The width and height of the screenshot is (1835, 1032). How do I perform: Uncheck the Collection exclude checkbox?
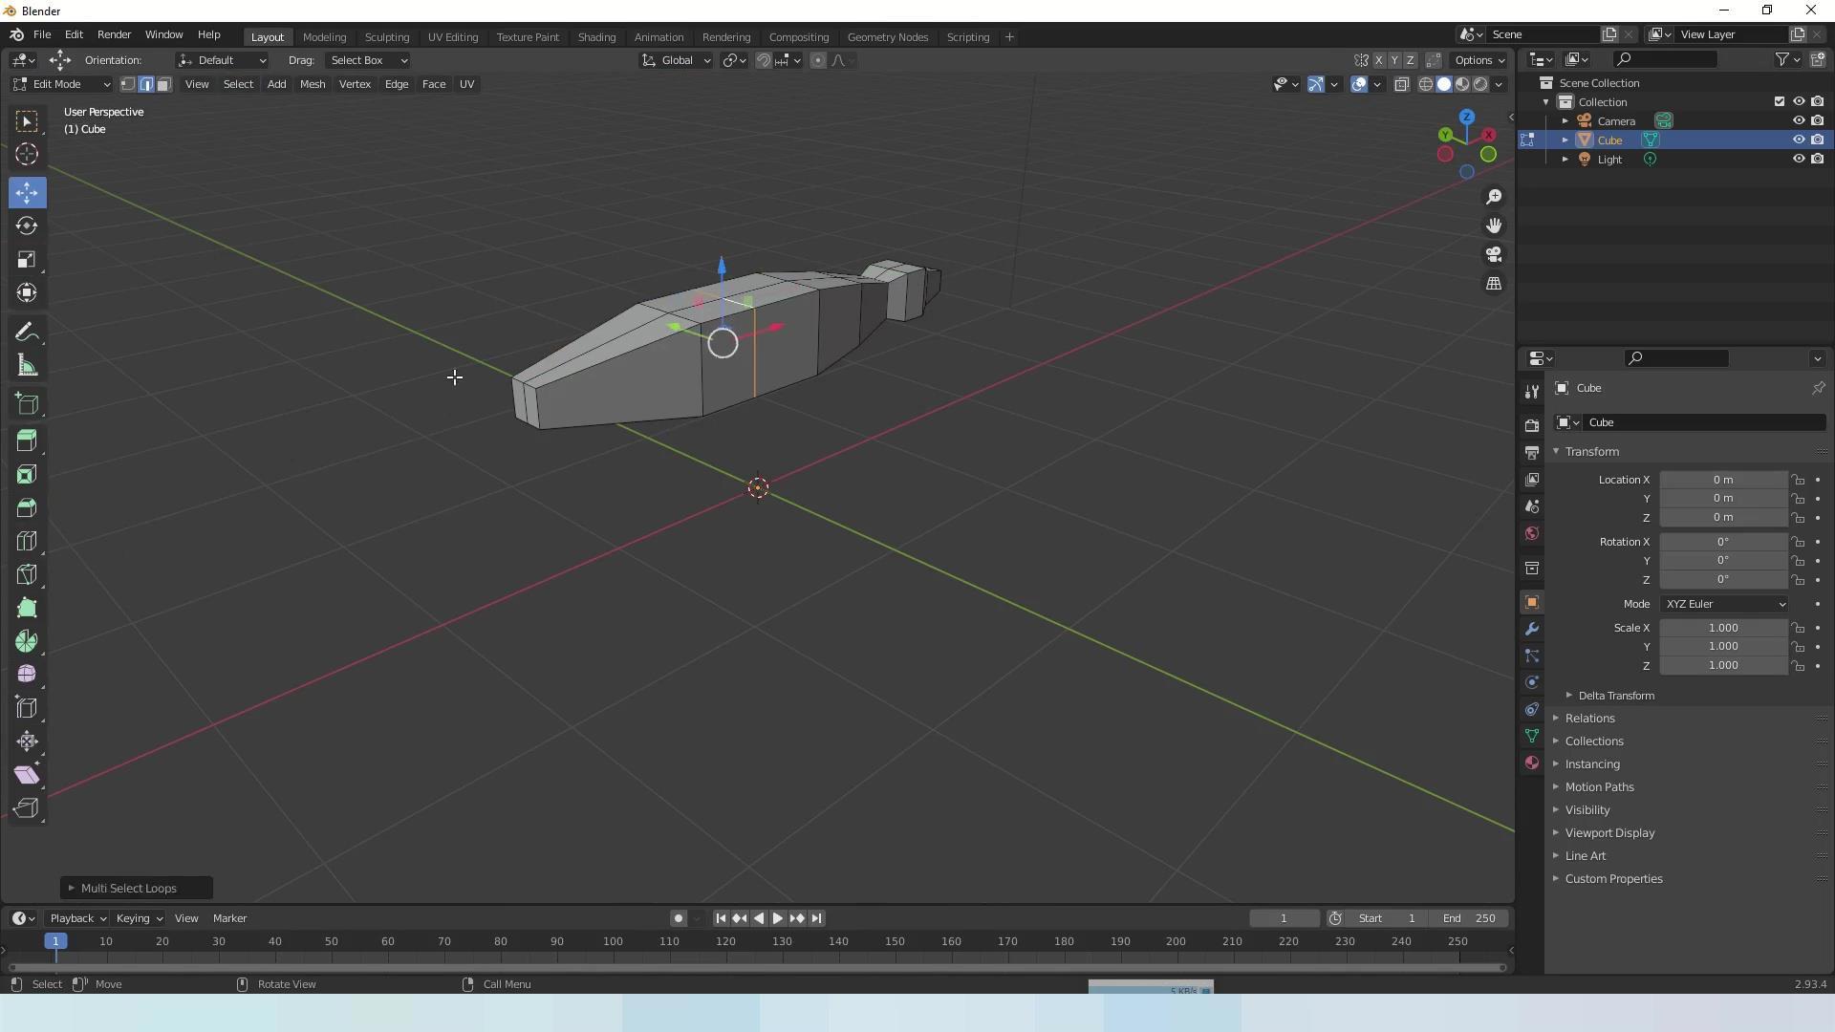coord(1779,101)
